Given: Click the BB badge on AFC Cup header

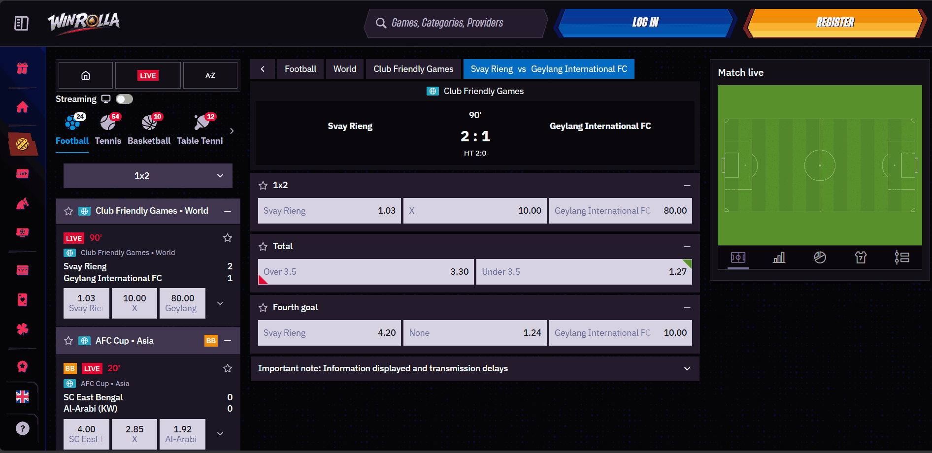Looking at the screenshot, I should (211, 341).
